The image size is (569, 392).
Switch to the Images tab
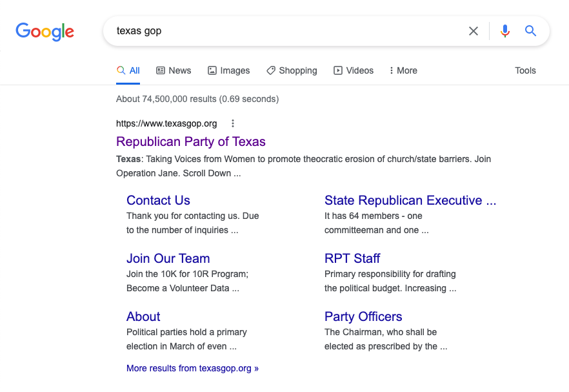point(228,70)
